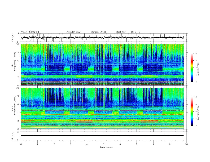Click the '7' tick on the time axis

(137, 144)
